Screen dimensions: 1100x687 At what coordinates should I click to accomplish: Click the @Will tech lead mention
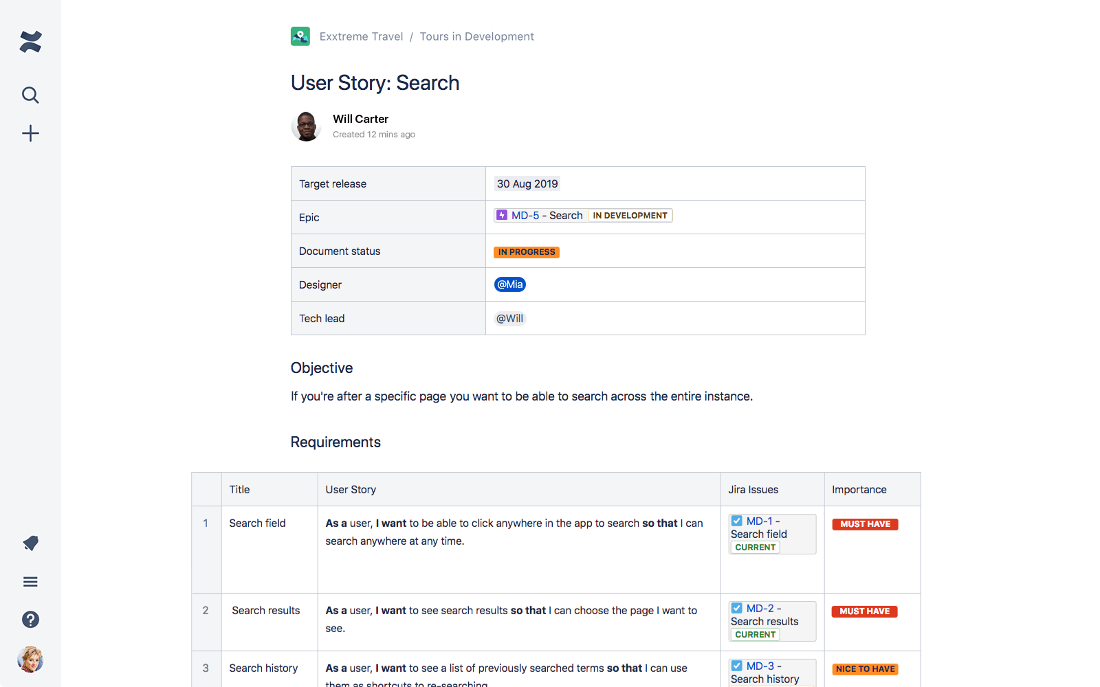510,319
